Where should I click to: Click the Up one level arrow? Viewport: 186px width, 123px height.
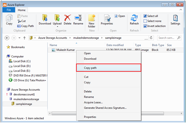[25, 38]
